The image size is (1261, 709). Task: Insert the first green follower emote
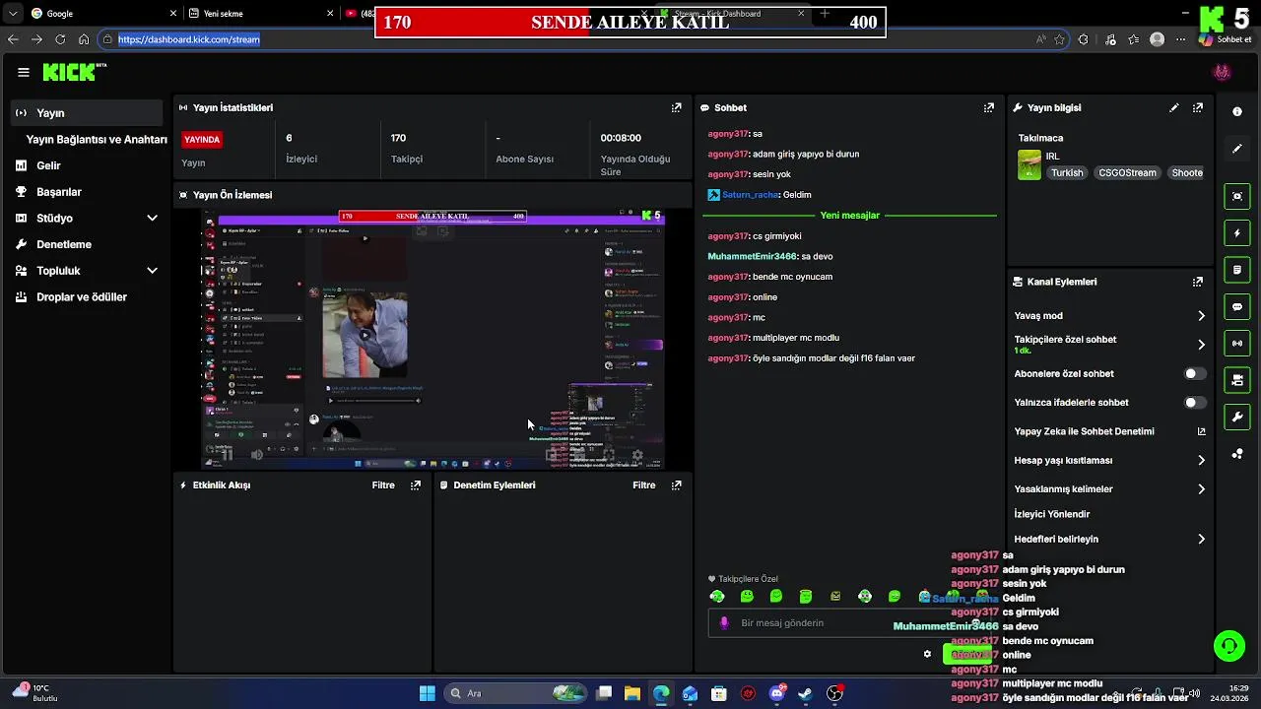point(717,596)
